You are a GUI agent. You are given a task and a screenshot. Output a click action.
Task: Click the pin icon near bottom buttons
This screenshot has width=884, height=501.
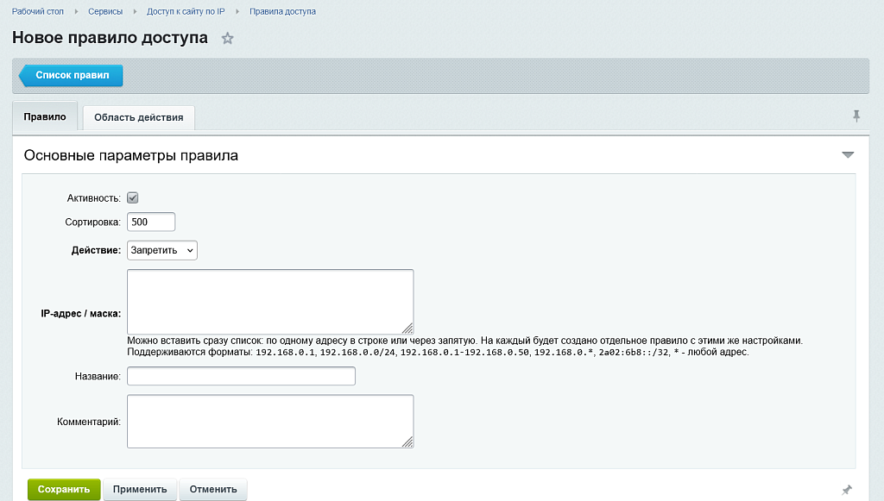[x=847, y=490]
